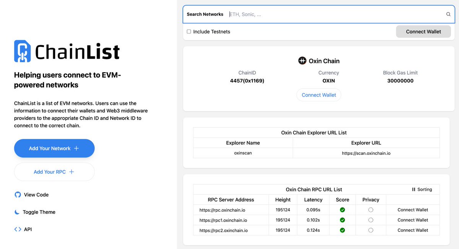The image size is (459, 249).
Task: Click the Oxin Chain name heading
Action: 324,61
